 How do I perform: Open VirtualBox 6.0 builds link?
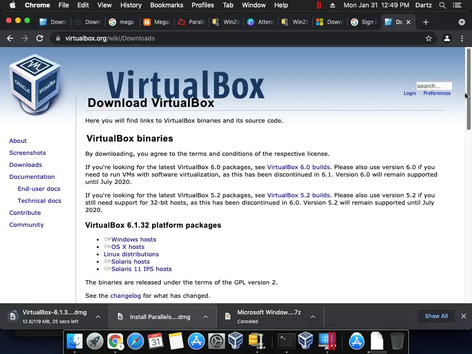pyautogui.click(x=298, y=167)
